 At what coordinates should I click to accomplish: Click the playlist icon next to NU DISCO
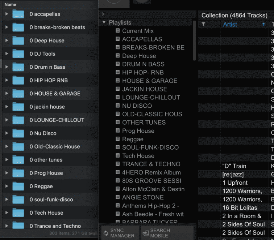117,106
